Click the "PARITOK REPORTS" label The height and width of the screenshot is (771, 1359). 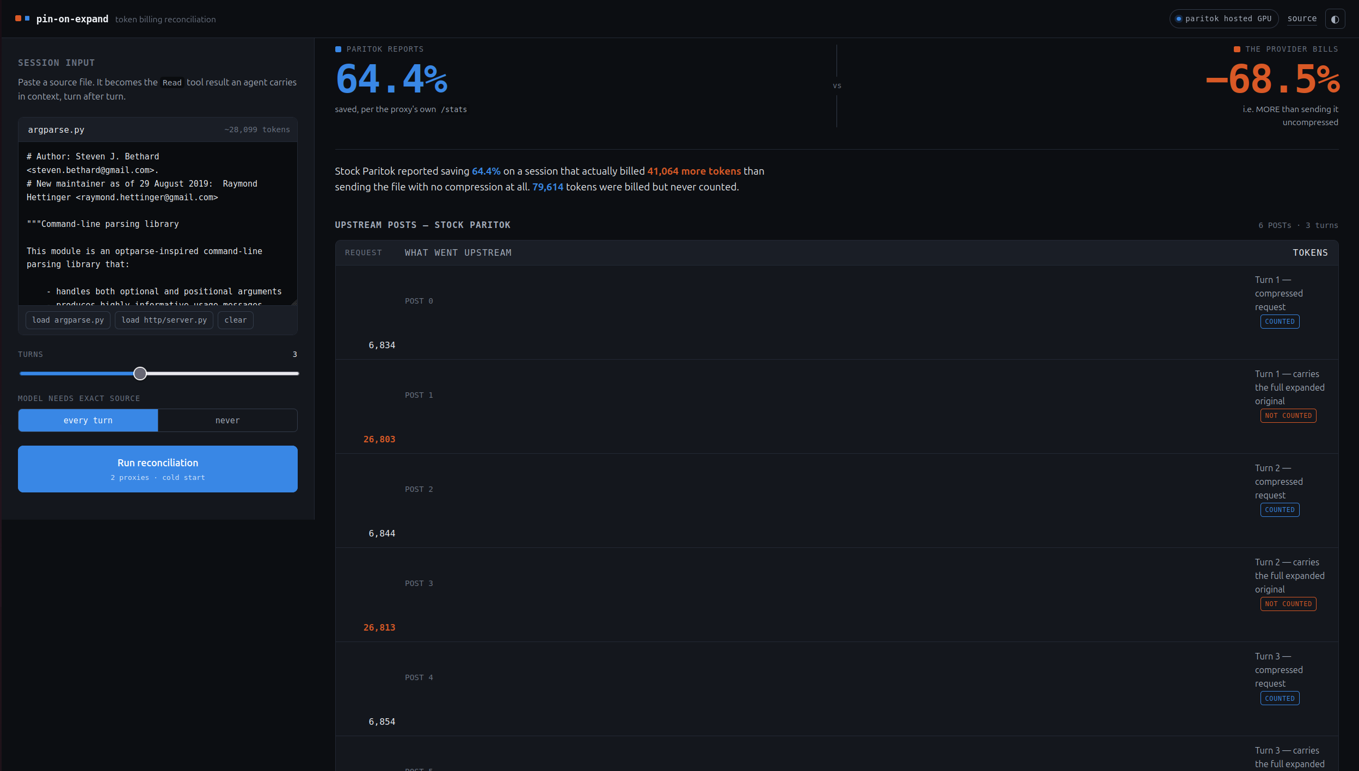pos(385,49)
